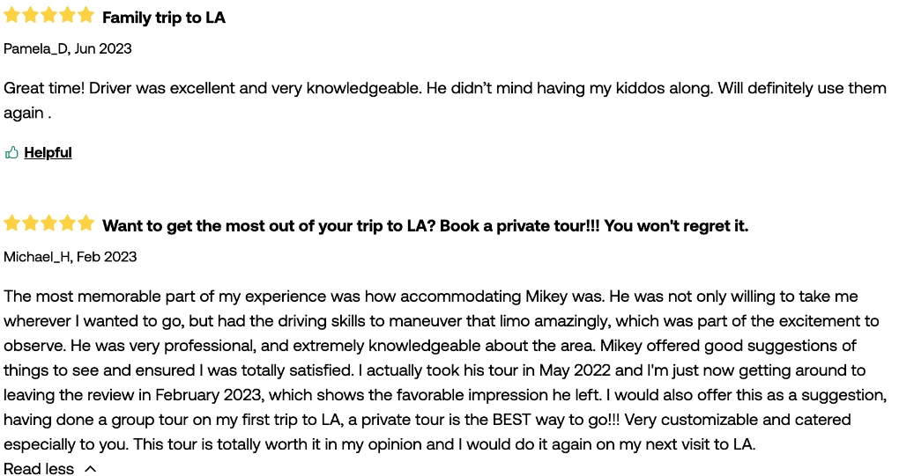Viewport: 899px width, 476px height.
Task: Click the third star of Family trip review
Action: [x=48, y=15]
